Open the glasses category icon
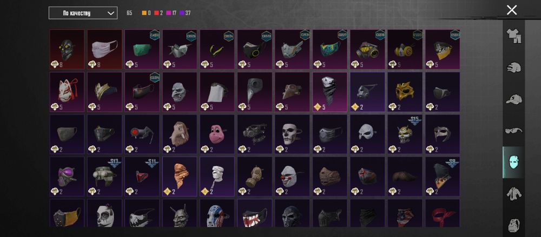This screenshot has height=237, width=541. 513,131
